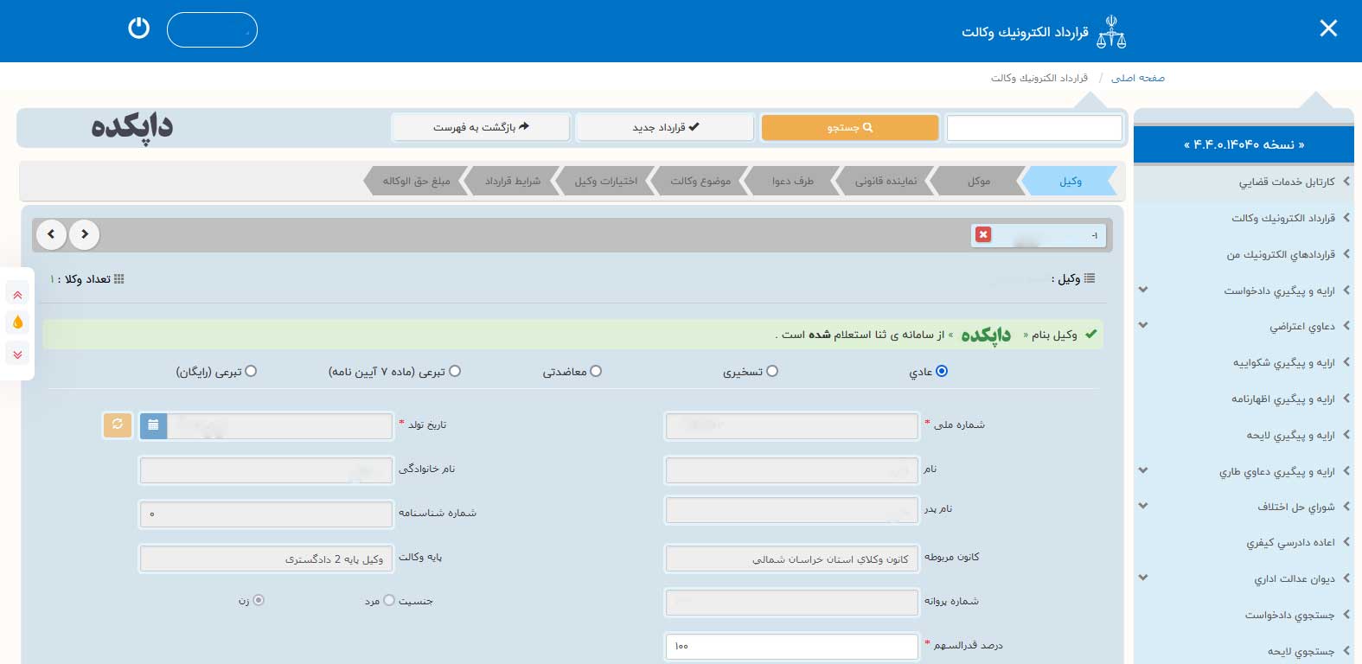Switch to the وکیل step tab
1362x664 pixels.
click(x=1071, y=181)
